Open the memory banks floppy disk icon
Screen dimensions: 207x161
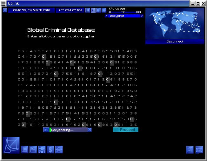pos(33,150)
